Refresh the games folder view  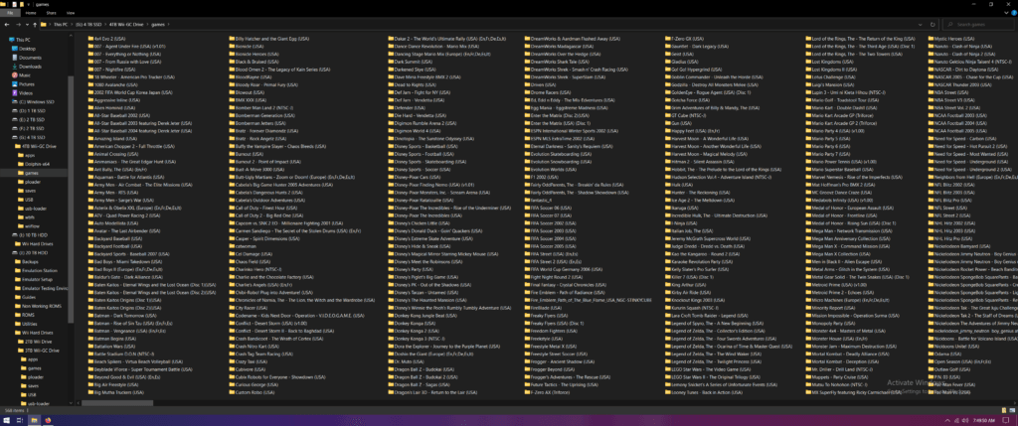point(933,25)
